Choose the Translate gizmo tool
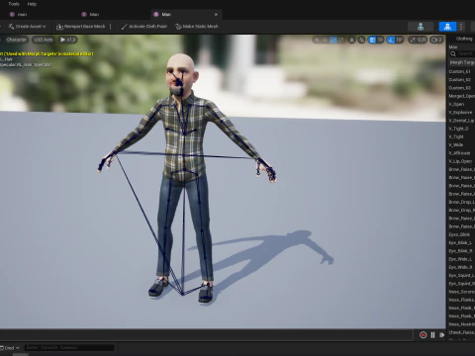 (x=325, y=40)
